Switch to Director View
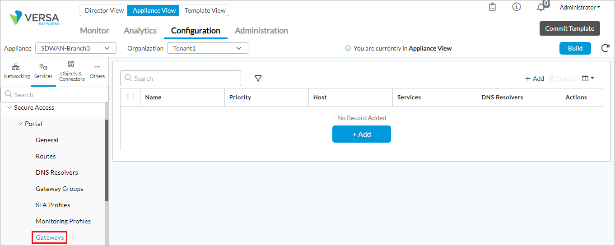 click(x=104, y=10)
